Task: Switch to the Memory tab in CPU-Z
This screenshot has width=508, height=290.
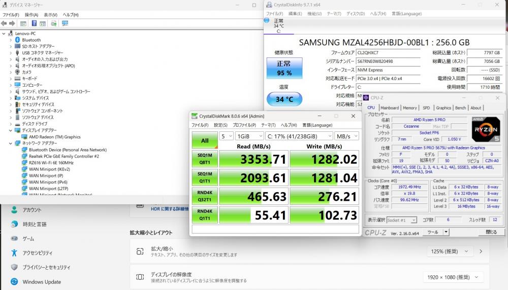Action: [410, 107]
